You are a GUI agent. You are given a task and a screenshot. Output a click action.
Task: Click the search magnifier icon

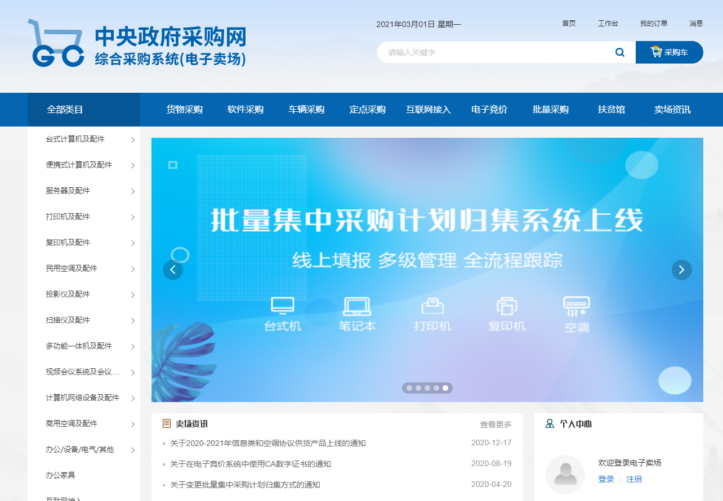(x=619, y=52)
